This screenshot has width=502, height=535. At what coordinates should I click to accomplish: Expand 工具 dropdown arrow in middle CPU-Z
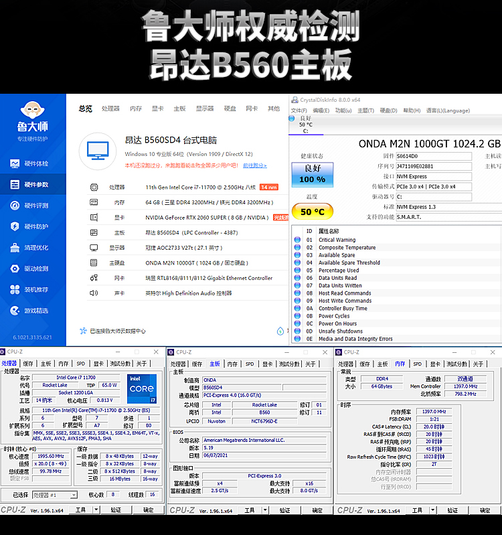[x=265, y=510]
